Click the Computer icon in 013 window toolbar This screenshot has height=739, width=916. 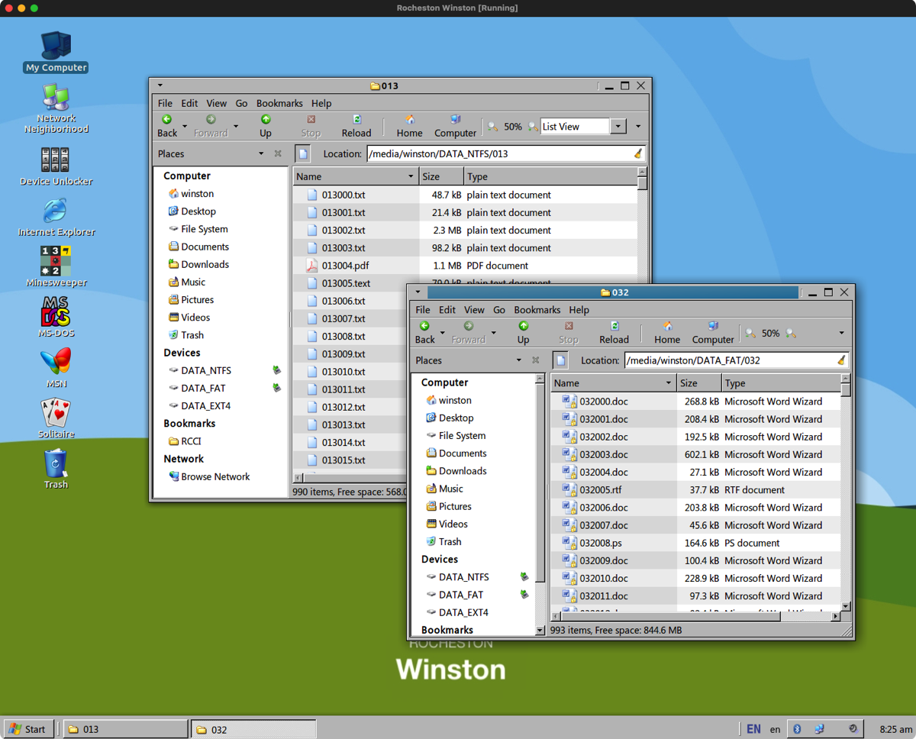[455, 120]
